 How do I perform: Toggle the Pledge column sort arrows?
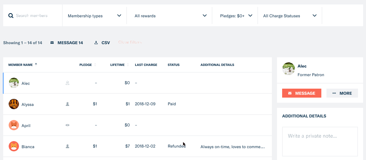pyautogui.click(x=95, y=65)
